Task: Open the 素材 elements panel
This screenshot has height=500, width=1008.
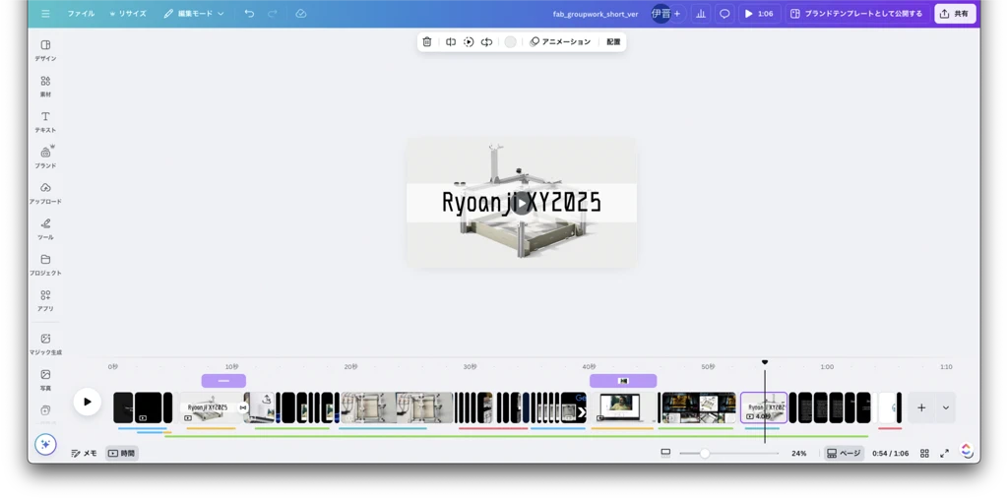Action: tap(45, 87)
